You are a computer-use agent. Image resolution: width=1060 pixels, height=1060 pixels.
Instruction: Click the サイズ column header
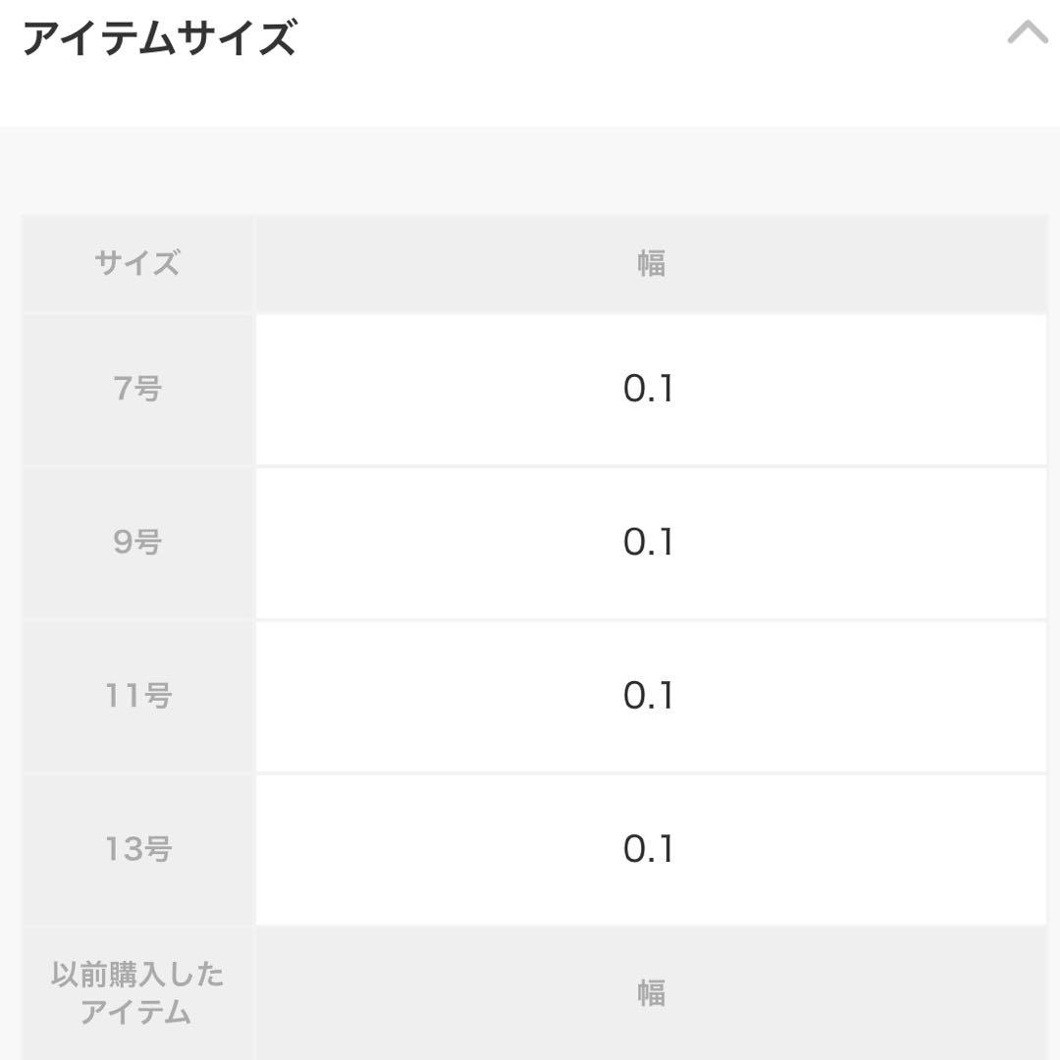(137, 261)
